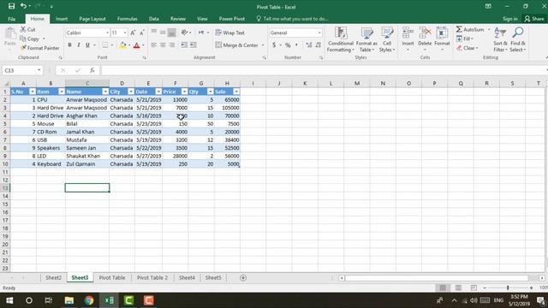Open the File menu
Image resolution: width=548 pixels, height=308 pixels.
[11, 19]
